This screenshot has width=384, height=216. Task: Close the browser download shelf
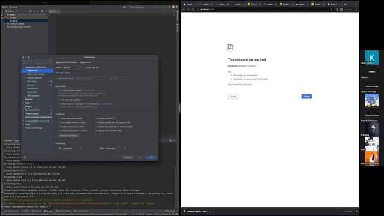(356, 211)
